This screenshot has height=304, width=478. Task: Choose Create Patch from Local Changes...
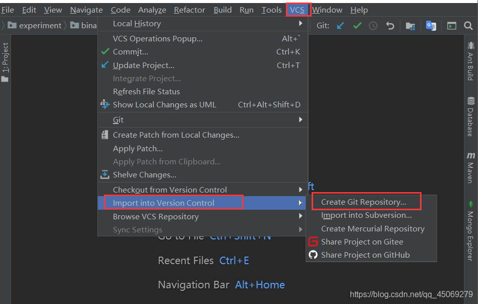pos(203,135)
